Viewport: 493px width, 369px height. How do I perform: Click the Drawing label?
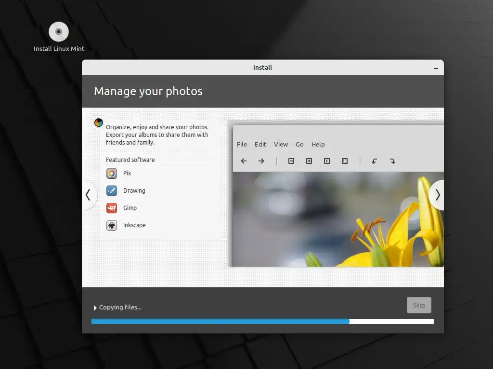(134, 190)
